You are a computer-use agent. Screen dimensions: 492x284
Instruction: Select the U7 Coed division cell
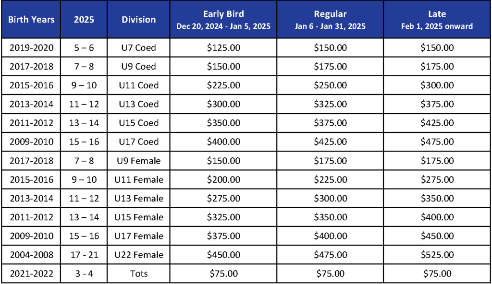tap(138, 48)
